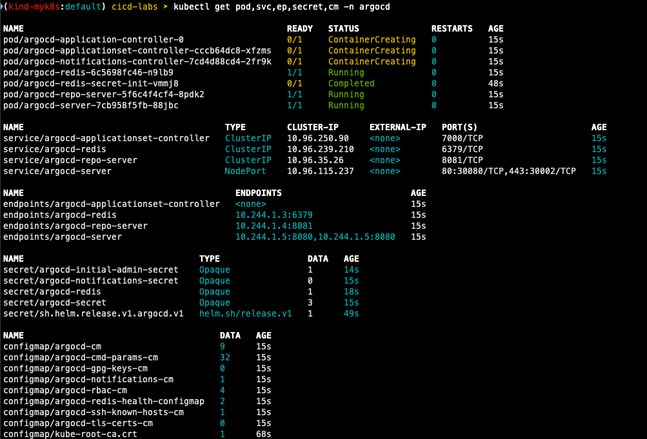Click ContainerCreating status of application-controller-0

[372, 39]
